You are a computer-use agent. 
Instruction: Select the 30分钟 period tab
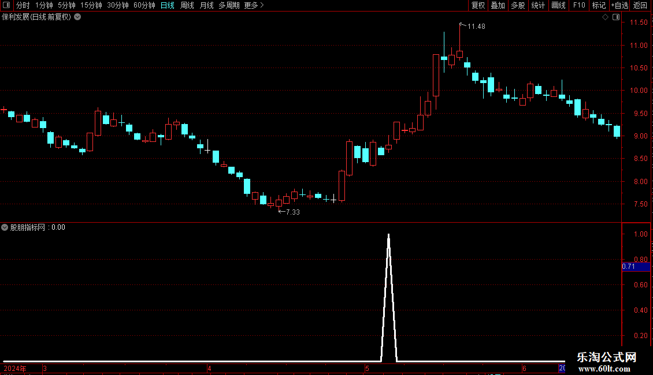tap(118, 5)
